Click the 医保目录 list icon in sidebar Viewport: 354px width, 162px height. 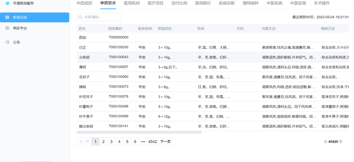point(8,17)
